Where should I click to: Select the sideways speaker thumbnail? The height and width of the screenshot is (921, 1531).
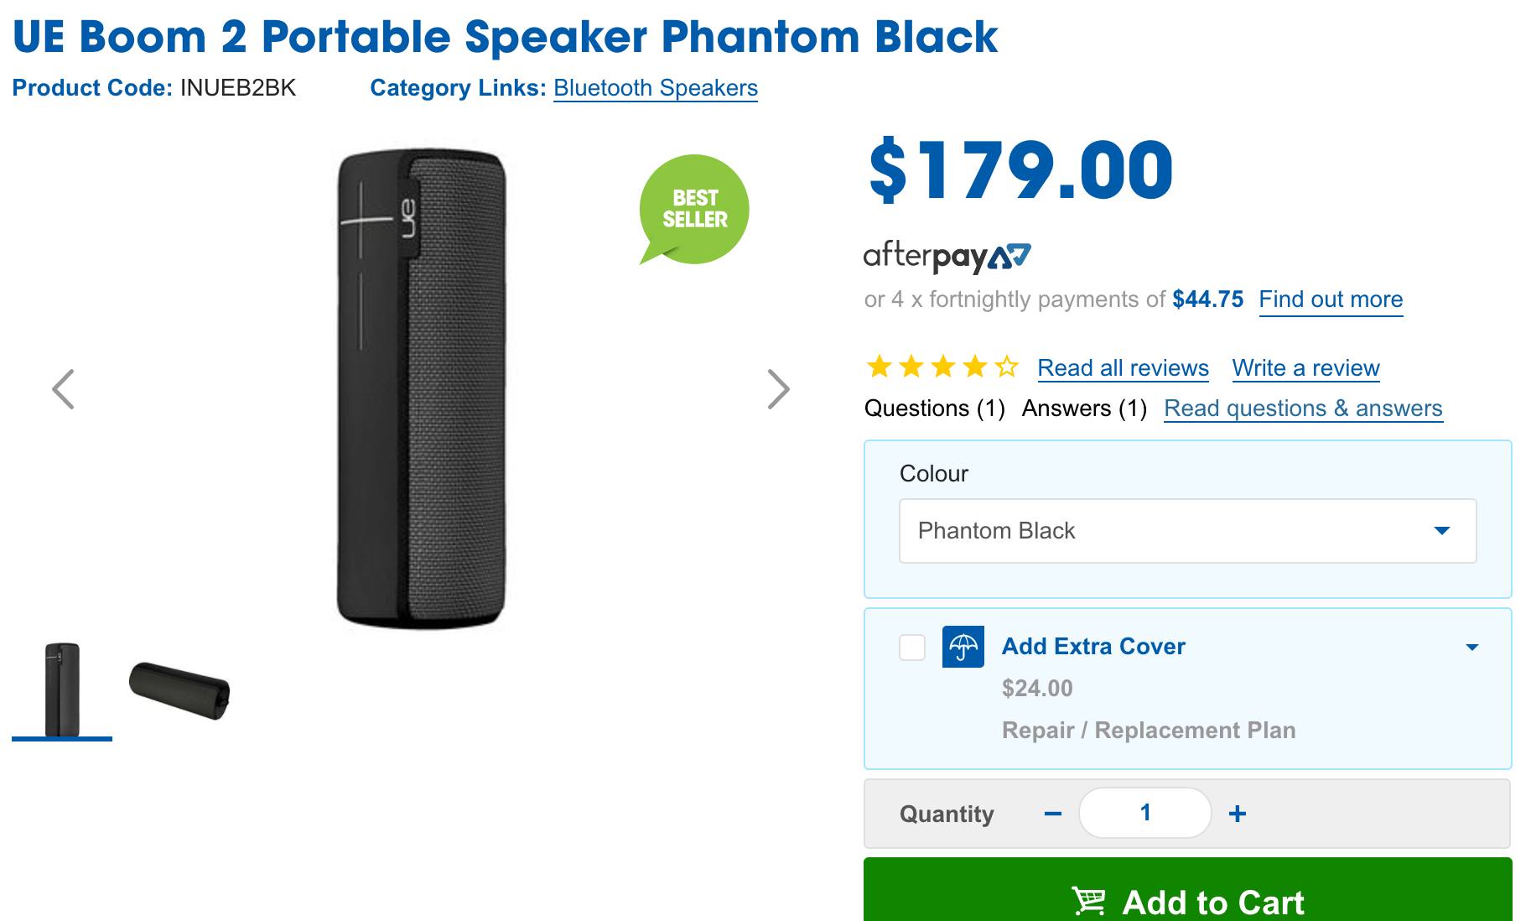click(x=179, y=689)
